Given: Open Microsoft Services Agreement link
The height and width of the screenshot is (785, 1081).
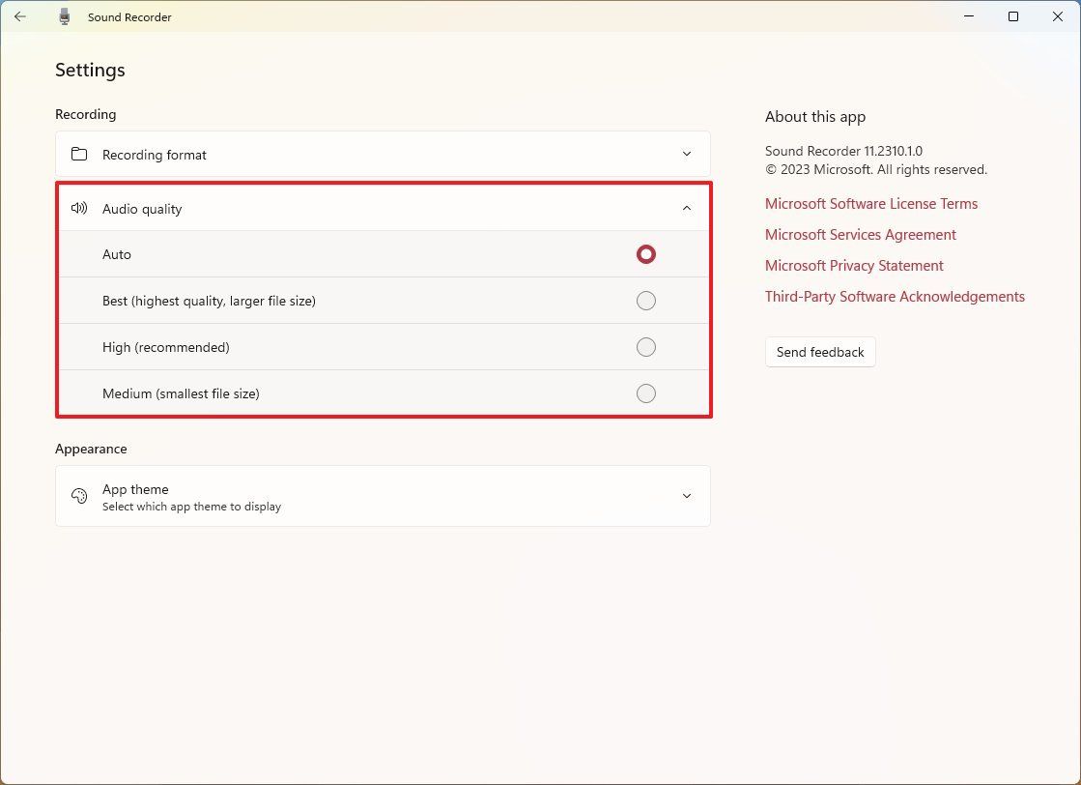Looking at the screenshot, I should click(x=860, y=234).
